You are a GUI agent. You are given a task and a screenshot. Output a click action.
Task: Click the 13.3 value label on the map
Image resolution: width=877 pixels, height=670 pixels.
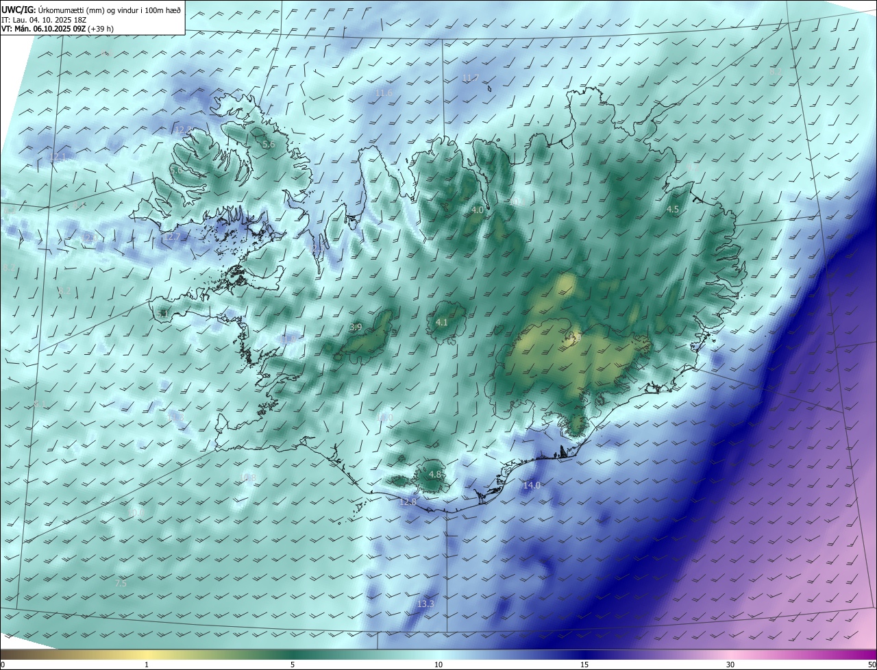425,604
